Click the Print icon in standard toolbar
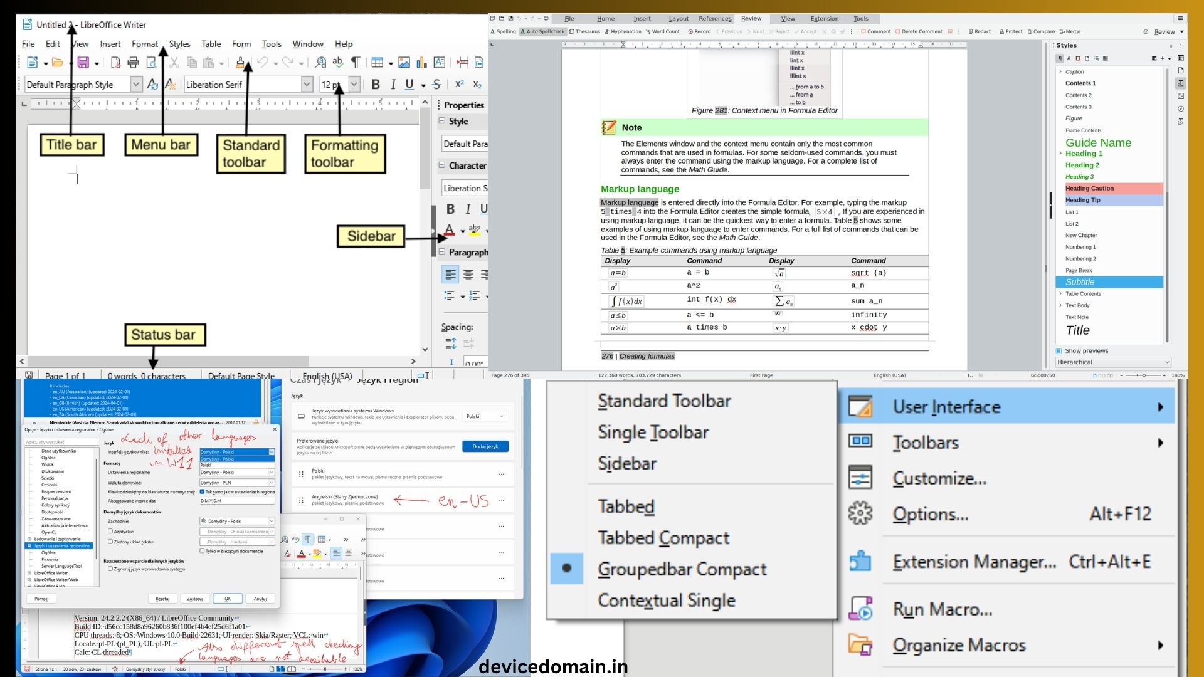 pyautogui.click(x=133, y=63)
